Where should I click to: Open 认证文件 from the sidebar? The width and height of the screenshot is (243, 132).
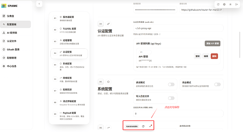click(15, 41)
